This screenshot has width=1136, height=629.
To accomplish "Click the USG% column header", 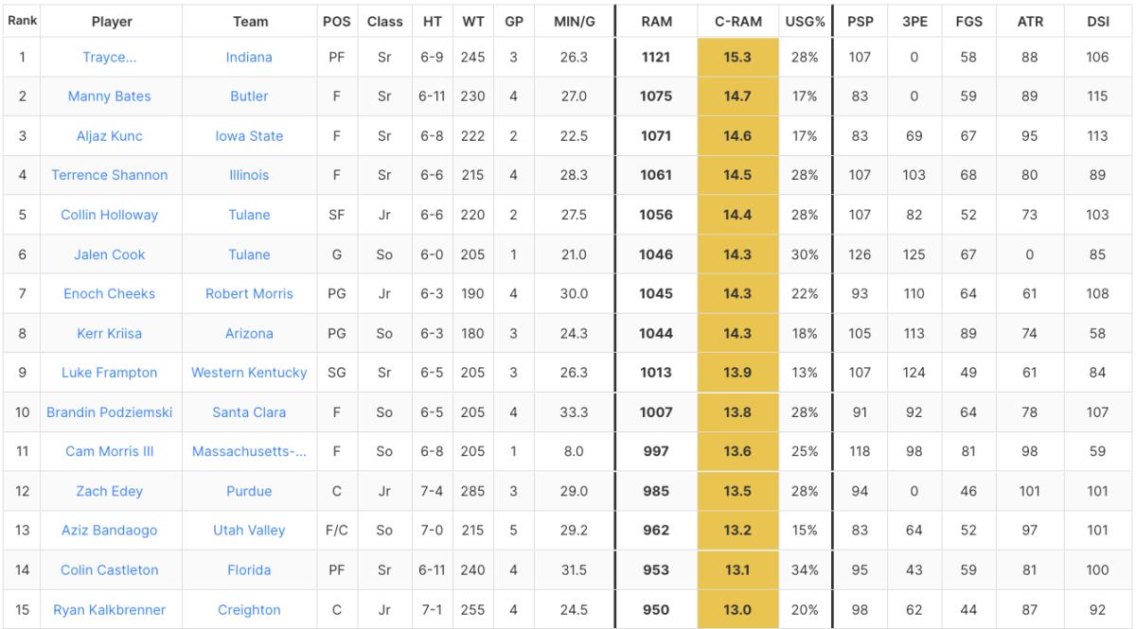I will (804, 22).
